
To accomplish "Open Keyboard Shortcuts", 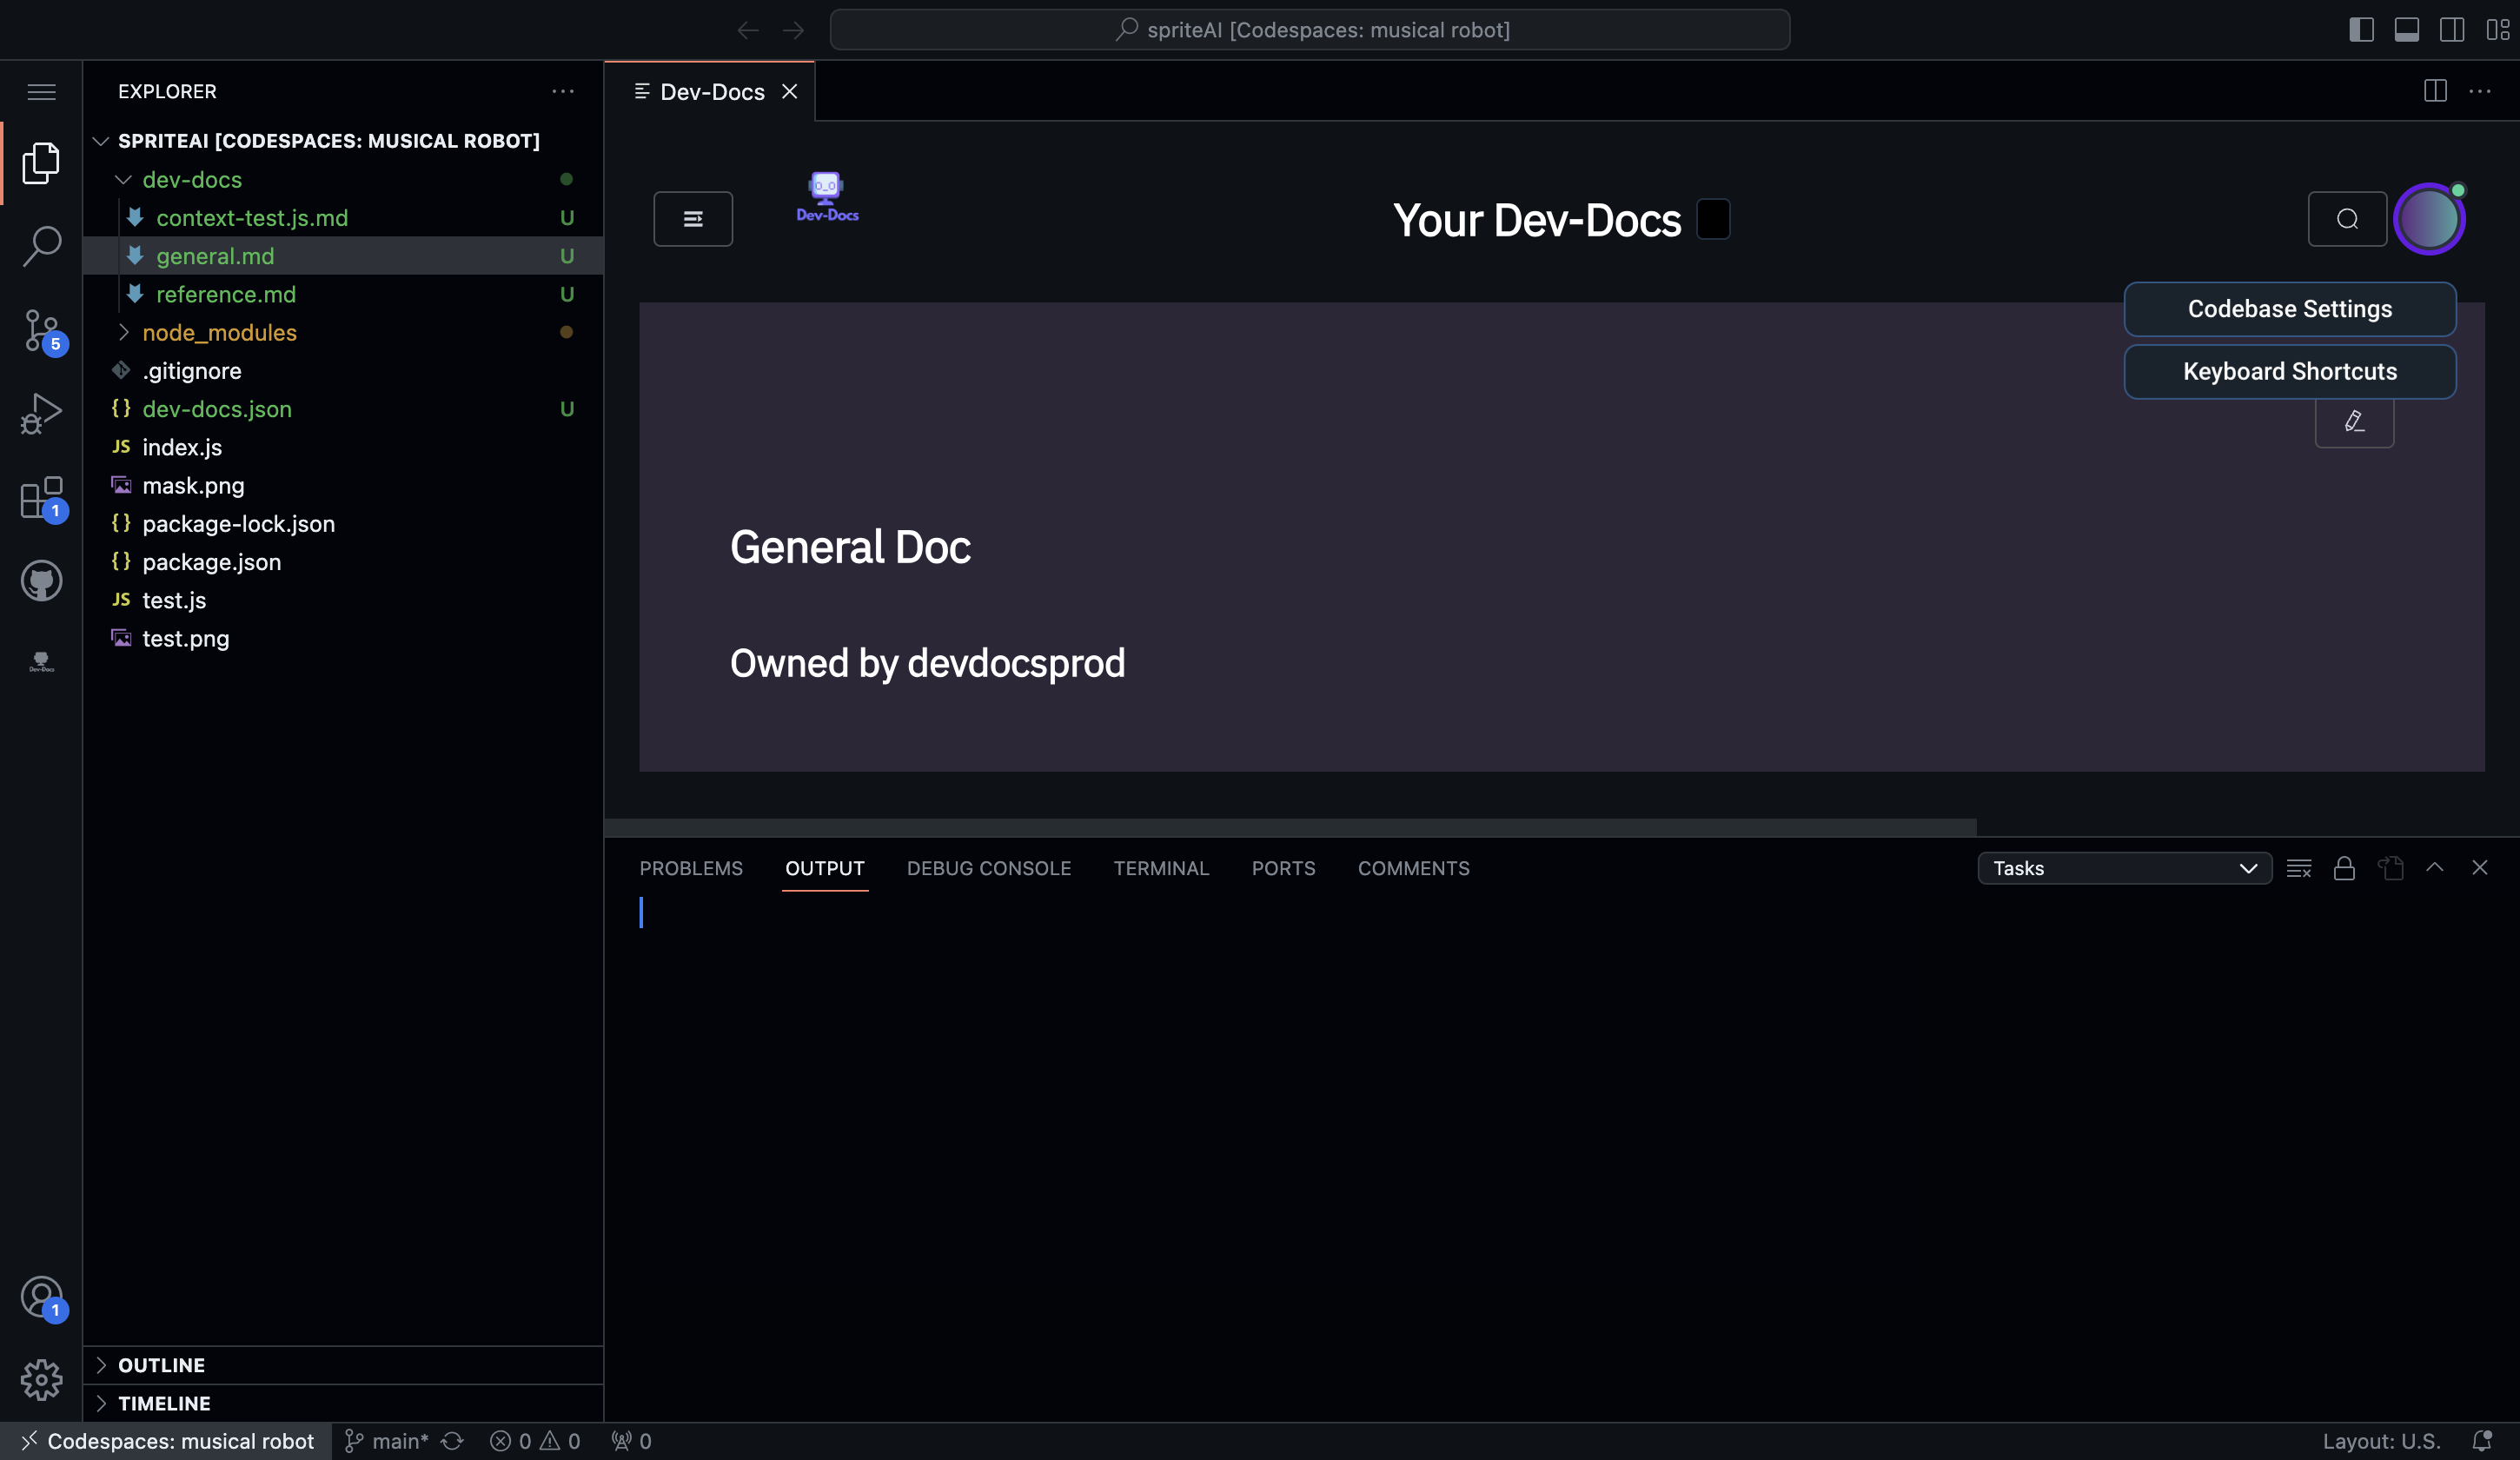I will (2289, 371).
